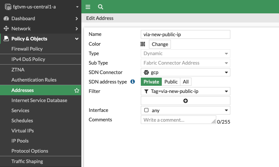279x167 pixels.
Task: Click the Comments text area
Action: coord(178,120)
